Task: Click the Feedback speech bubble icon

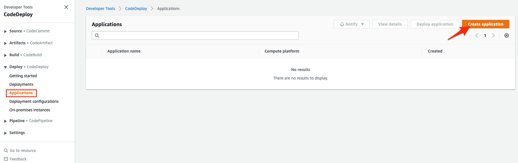Action: click(x=6, y=159)
